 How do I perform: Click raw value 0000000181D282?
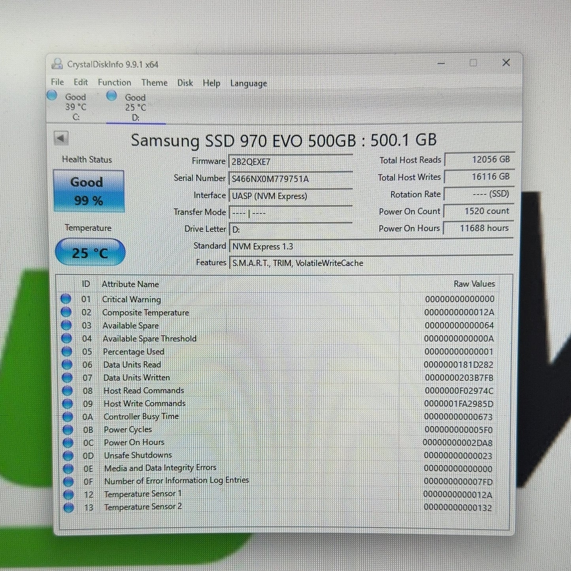tap(458, 364)
